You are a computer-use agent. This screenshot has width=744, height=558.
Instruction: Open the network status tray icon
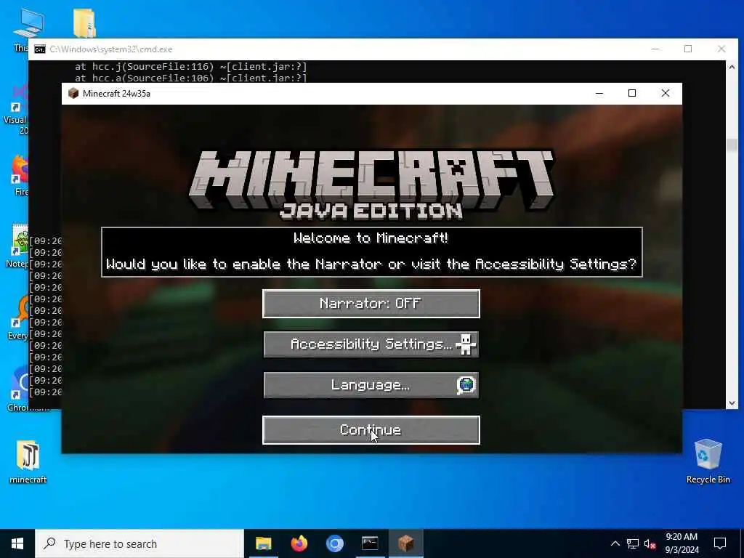633,543
